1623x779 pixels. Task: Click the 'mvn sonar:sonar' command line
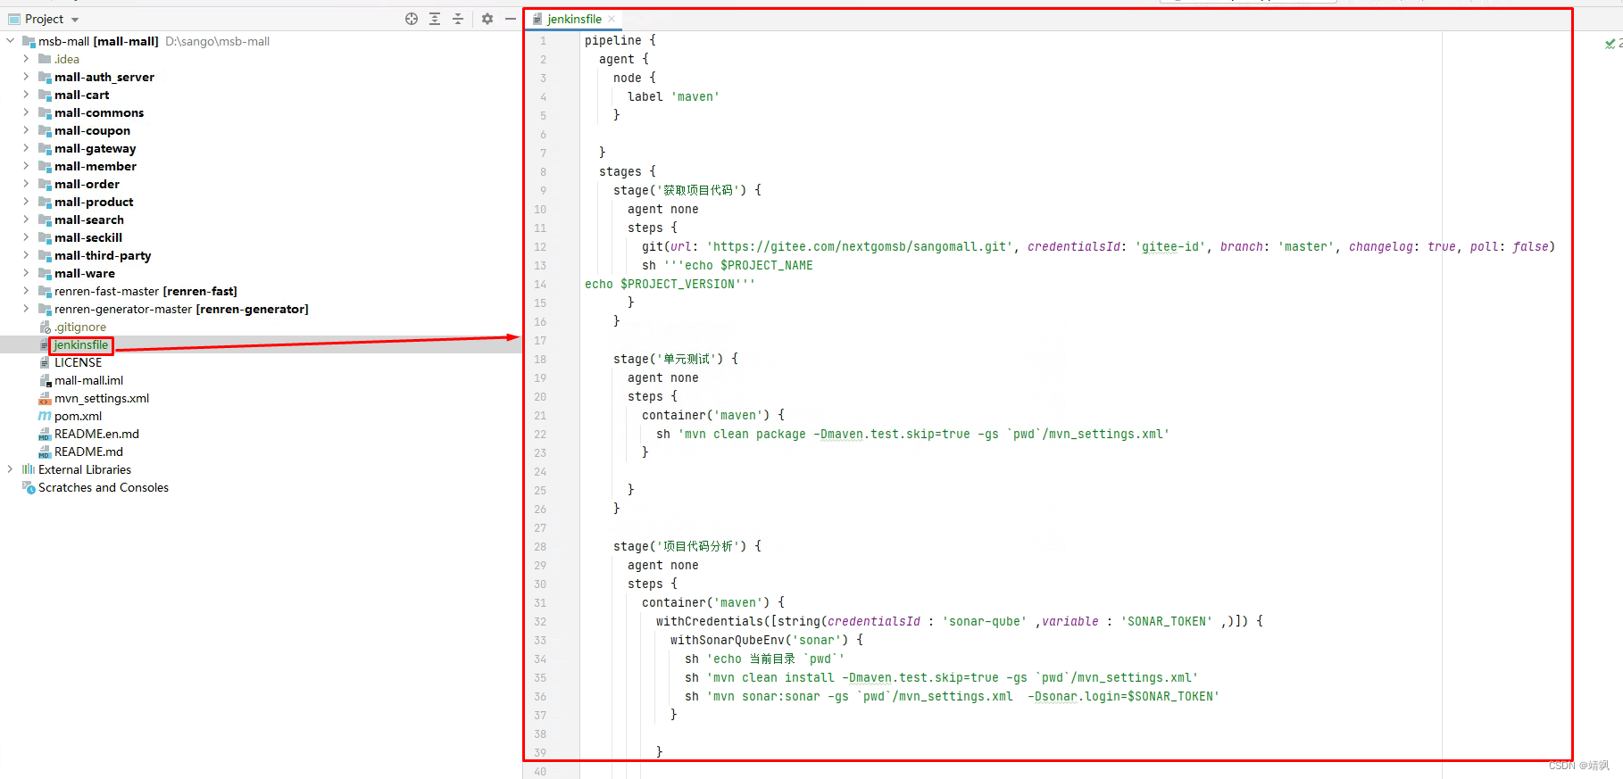952,696
